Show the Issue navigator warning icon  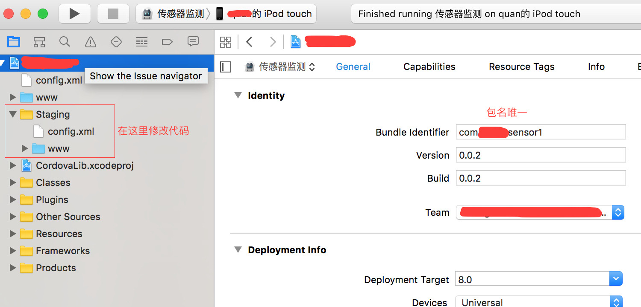(91, 42)
